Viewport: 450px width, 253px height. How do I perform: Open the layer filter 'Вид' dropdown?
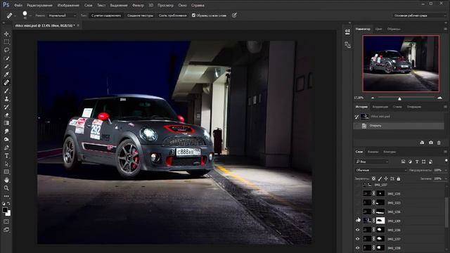click(x=372, y=162)
